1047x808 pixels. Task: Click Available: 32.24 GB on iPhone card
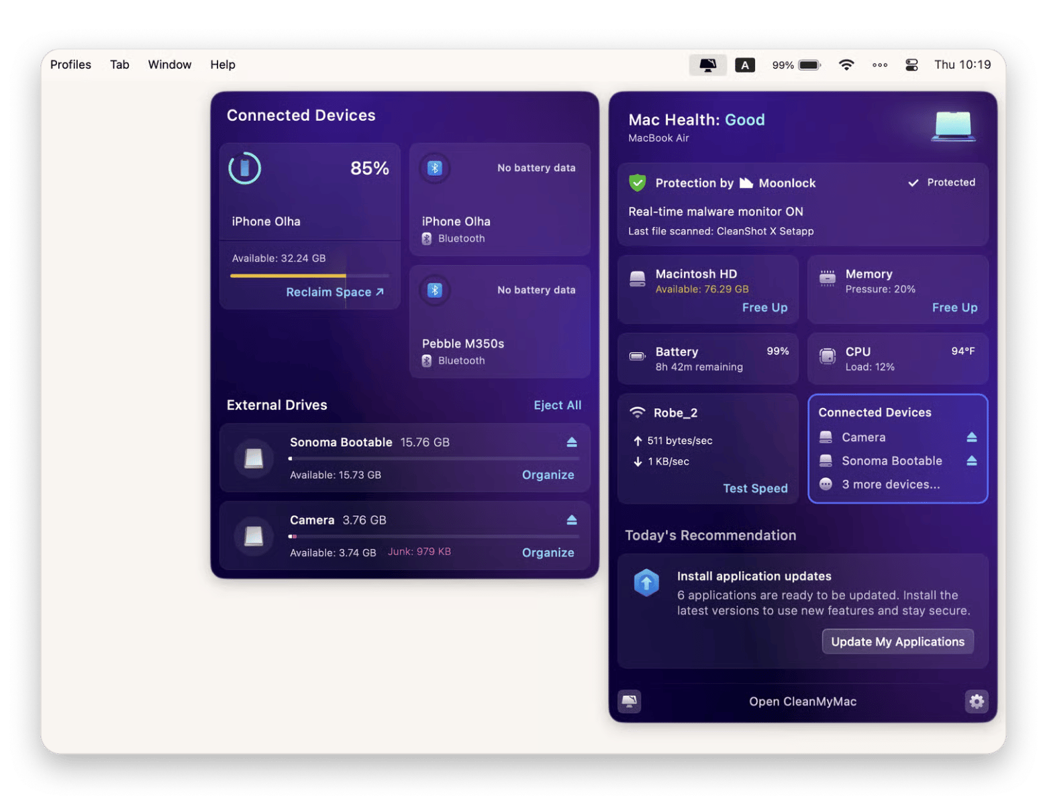pyautogui.click(x=279, y=258)
